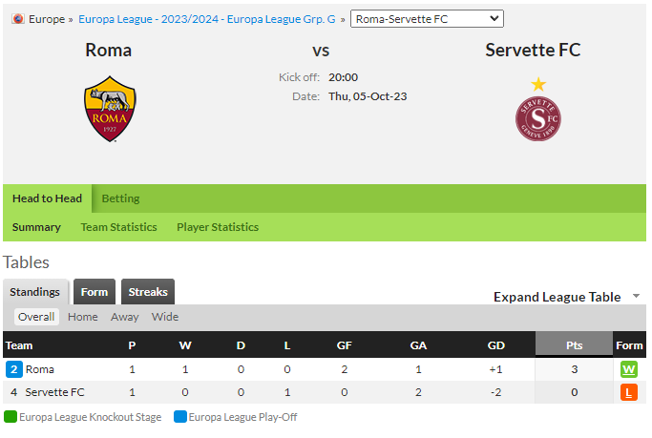Show Away standings filter

[125, 317]
